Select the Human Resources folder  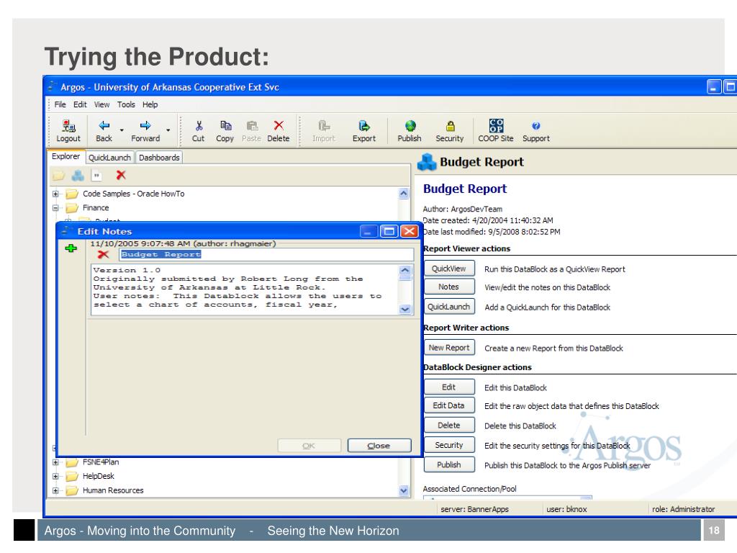(113, 490)
